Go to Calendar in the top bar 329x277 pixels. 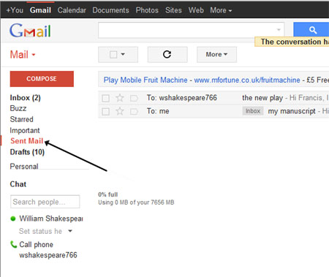[72, 10]
